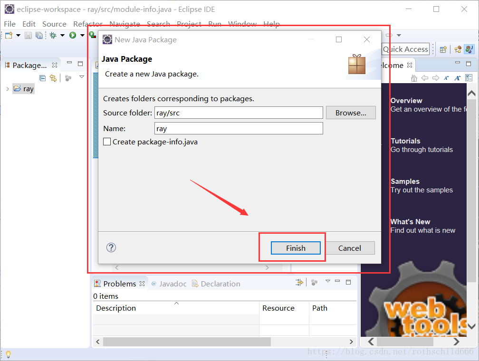Click the Browse... button

pos(351,113)
